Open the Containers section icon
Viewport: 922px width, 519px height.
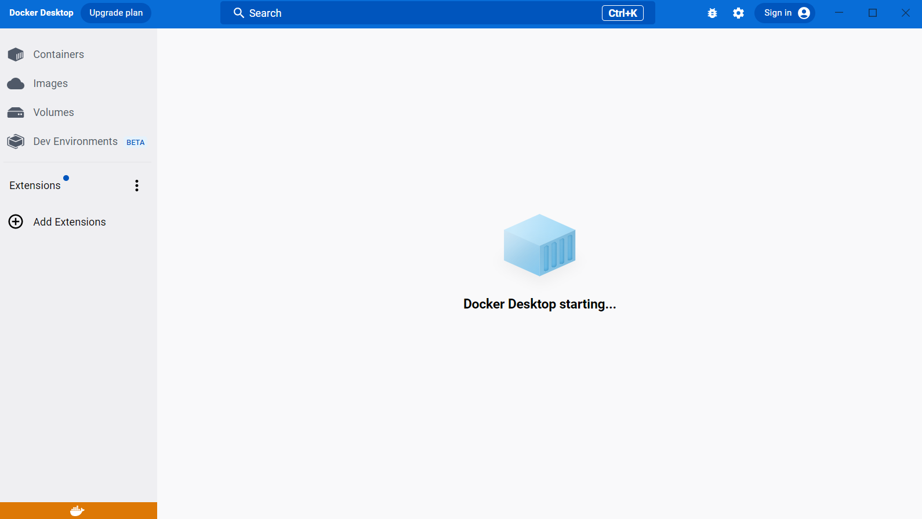coord(16,55)
